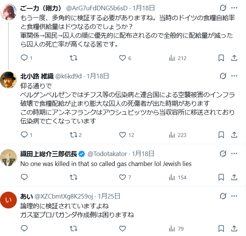The image size is (246, 236).
Task: Open the 1月25日 timestamp link
Action: pyautogui.click(x=109, y=196)
